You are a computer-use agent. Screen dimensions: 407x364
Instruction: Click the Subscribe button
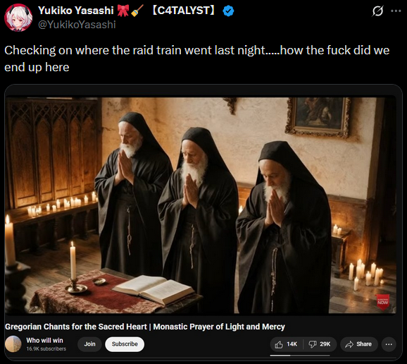click(125, 344)
